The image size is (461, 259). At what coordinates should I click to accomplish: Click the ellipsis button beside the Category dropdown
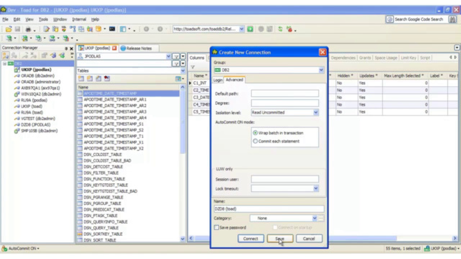pos(321,218)
